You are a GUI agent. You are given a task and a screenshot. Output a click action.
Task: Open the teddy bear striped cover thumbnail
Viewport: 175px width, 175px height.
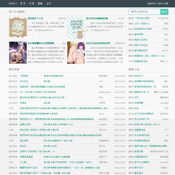(x=76, y=28)
